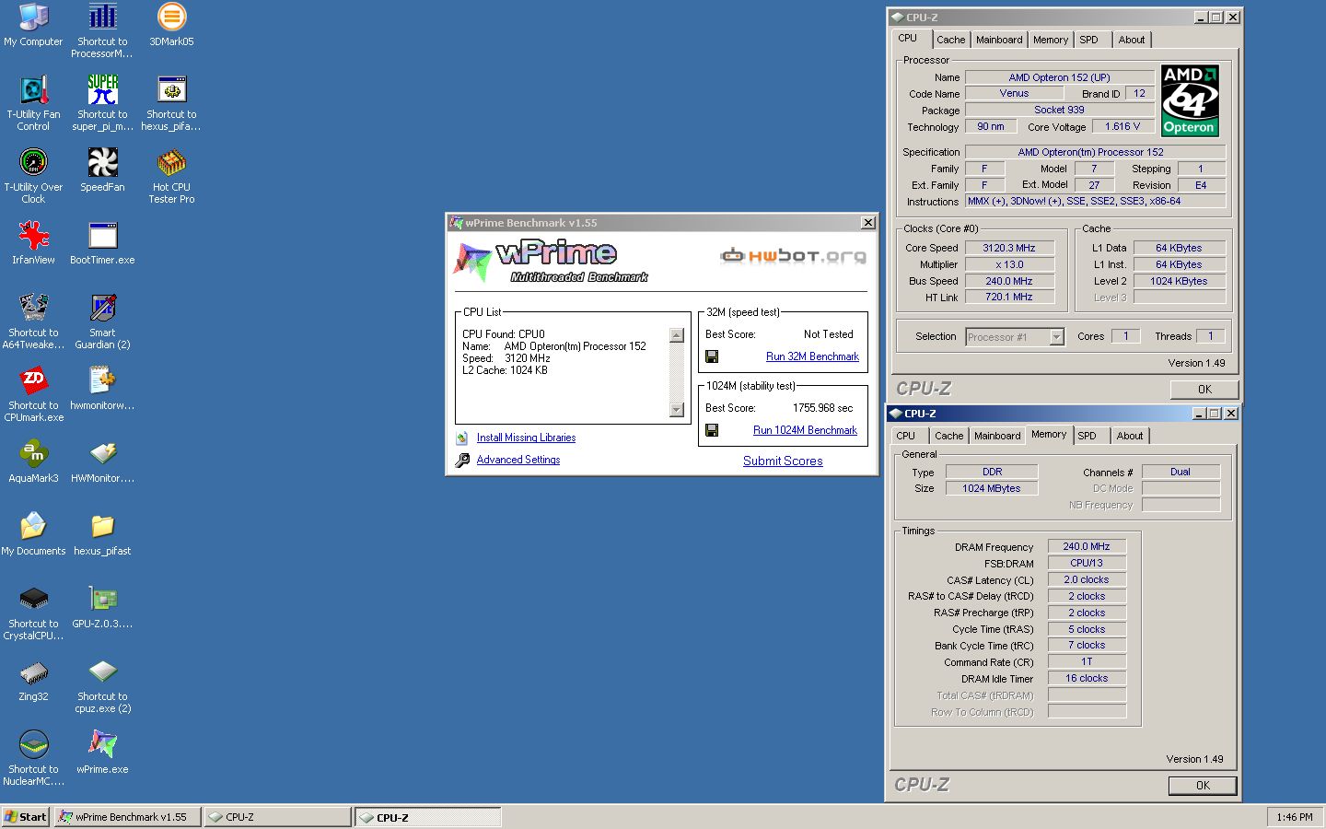The width and height of the screenshot is (1326, 829).
Task: Switch to Memory tab in top CPU-Z
Action: click(x=1051, y=40)
